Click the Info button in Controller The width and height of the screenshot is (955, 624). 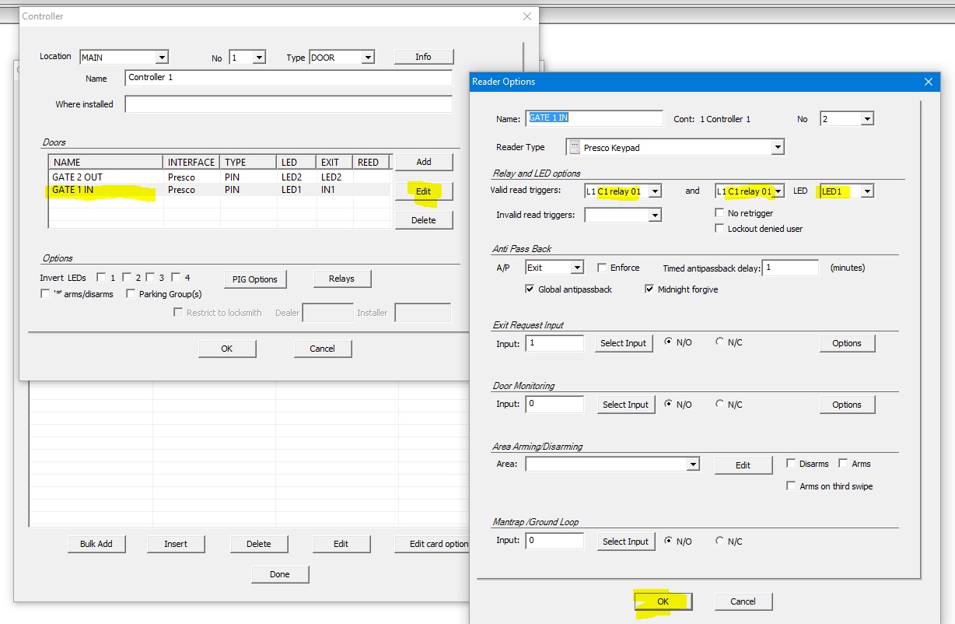point(423,57)
